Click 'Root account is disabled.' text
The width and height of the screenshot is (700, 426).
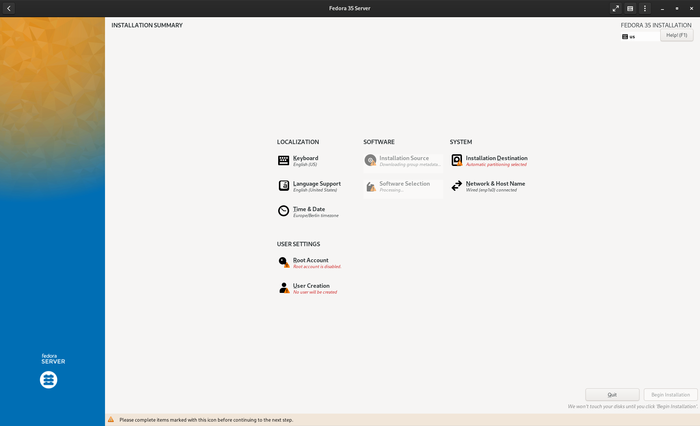[x=317, y=267]
